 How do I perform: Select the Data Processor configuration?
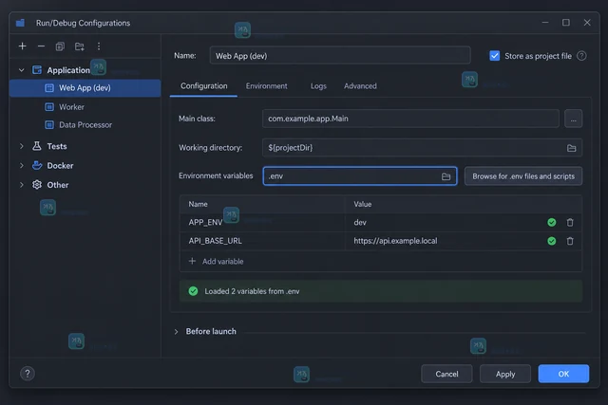pyautogui.click(x=85, y=124)
